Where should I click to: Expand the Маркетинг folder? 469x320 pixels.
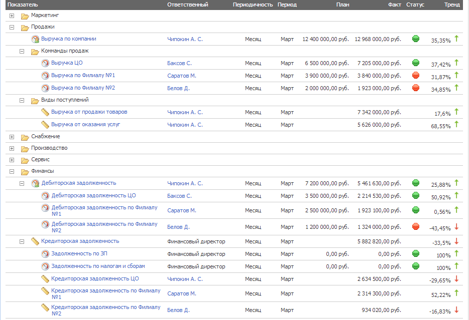pos(12,16)
